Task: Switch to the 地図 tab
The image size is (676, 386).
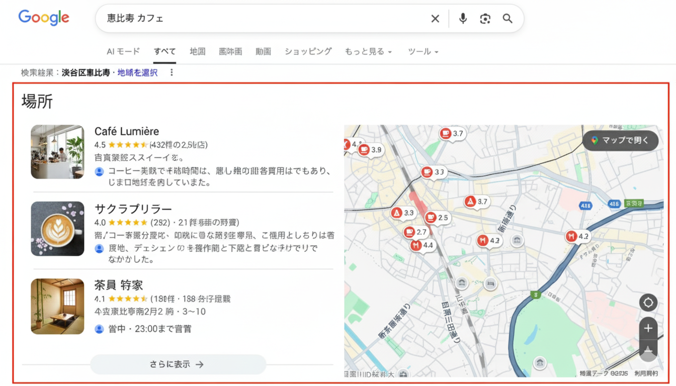Action: pos(198,51)
